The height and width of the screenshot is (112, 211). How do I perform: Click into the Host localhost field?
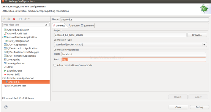134,54
